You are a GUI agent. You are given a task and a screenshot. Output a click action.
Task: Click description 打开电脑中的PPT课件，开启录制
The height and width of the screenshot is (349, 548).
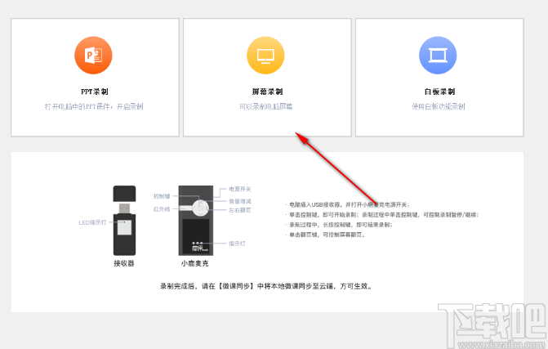[94, 106]
